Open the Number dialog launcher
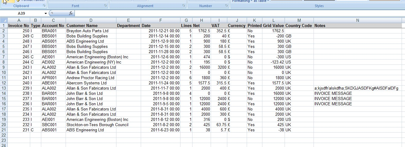Image resolution: width=405 pixels, height=147 pixels. pos(226,6)
